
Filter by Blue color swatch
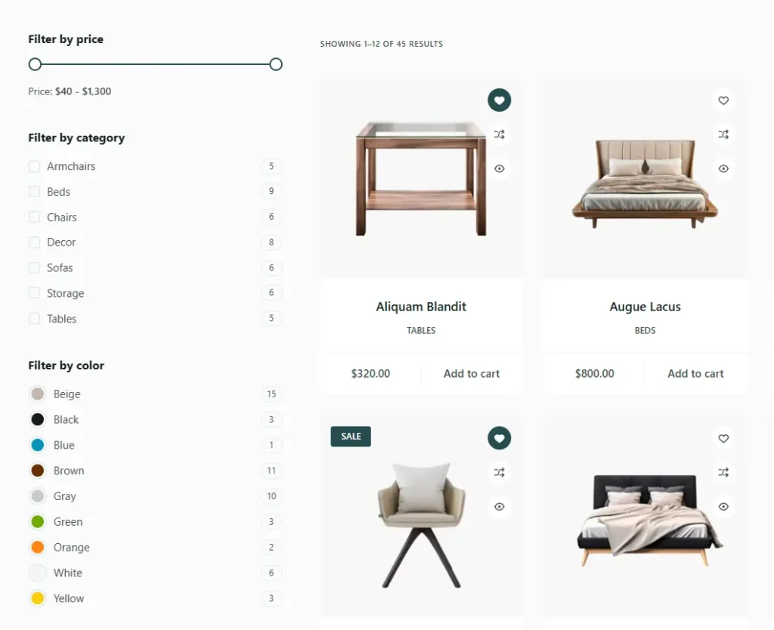[x=38, y=445]
